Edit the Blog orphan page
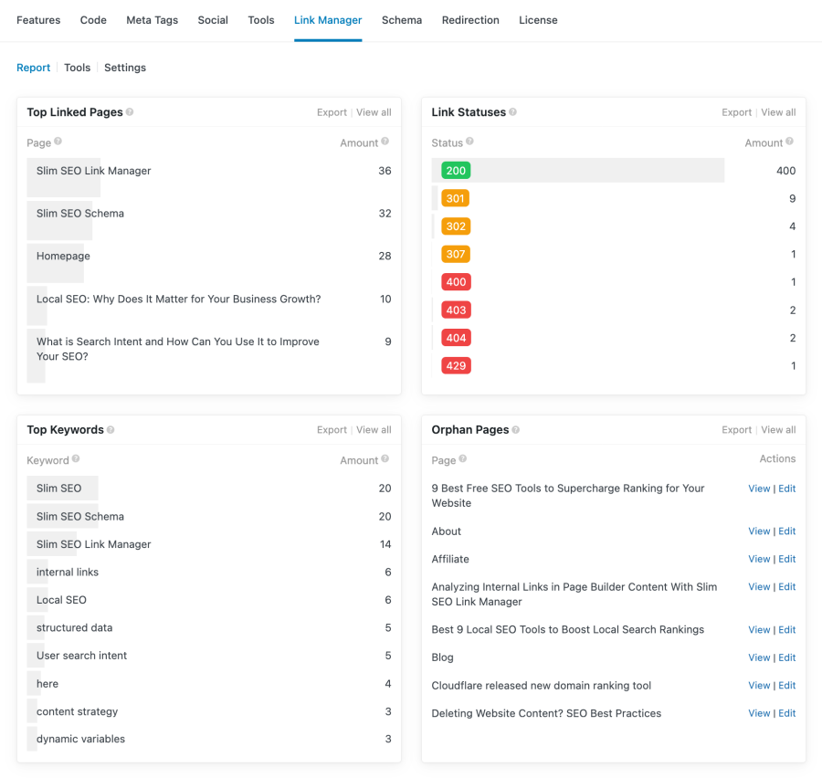Image resolution: width=822 pixels, height=778 pixels. [x=787, y=657]
